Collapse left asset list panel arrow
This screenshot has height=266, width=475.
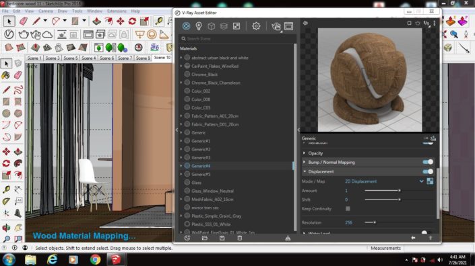(177, 130)
